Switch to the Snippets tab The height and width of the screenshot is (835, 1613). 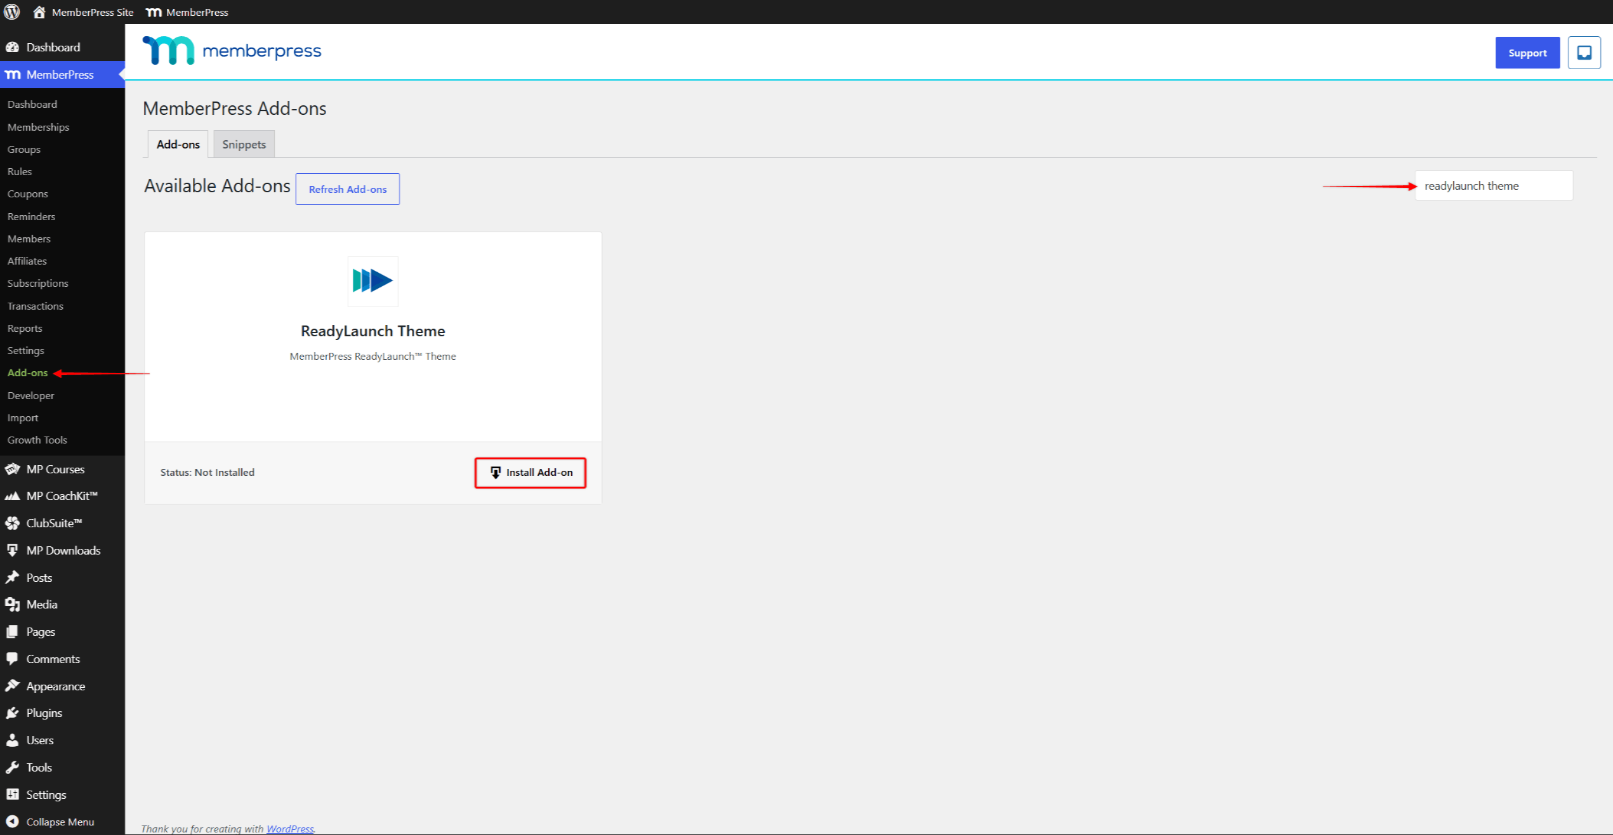(x=244, y=145)
